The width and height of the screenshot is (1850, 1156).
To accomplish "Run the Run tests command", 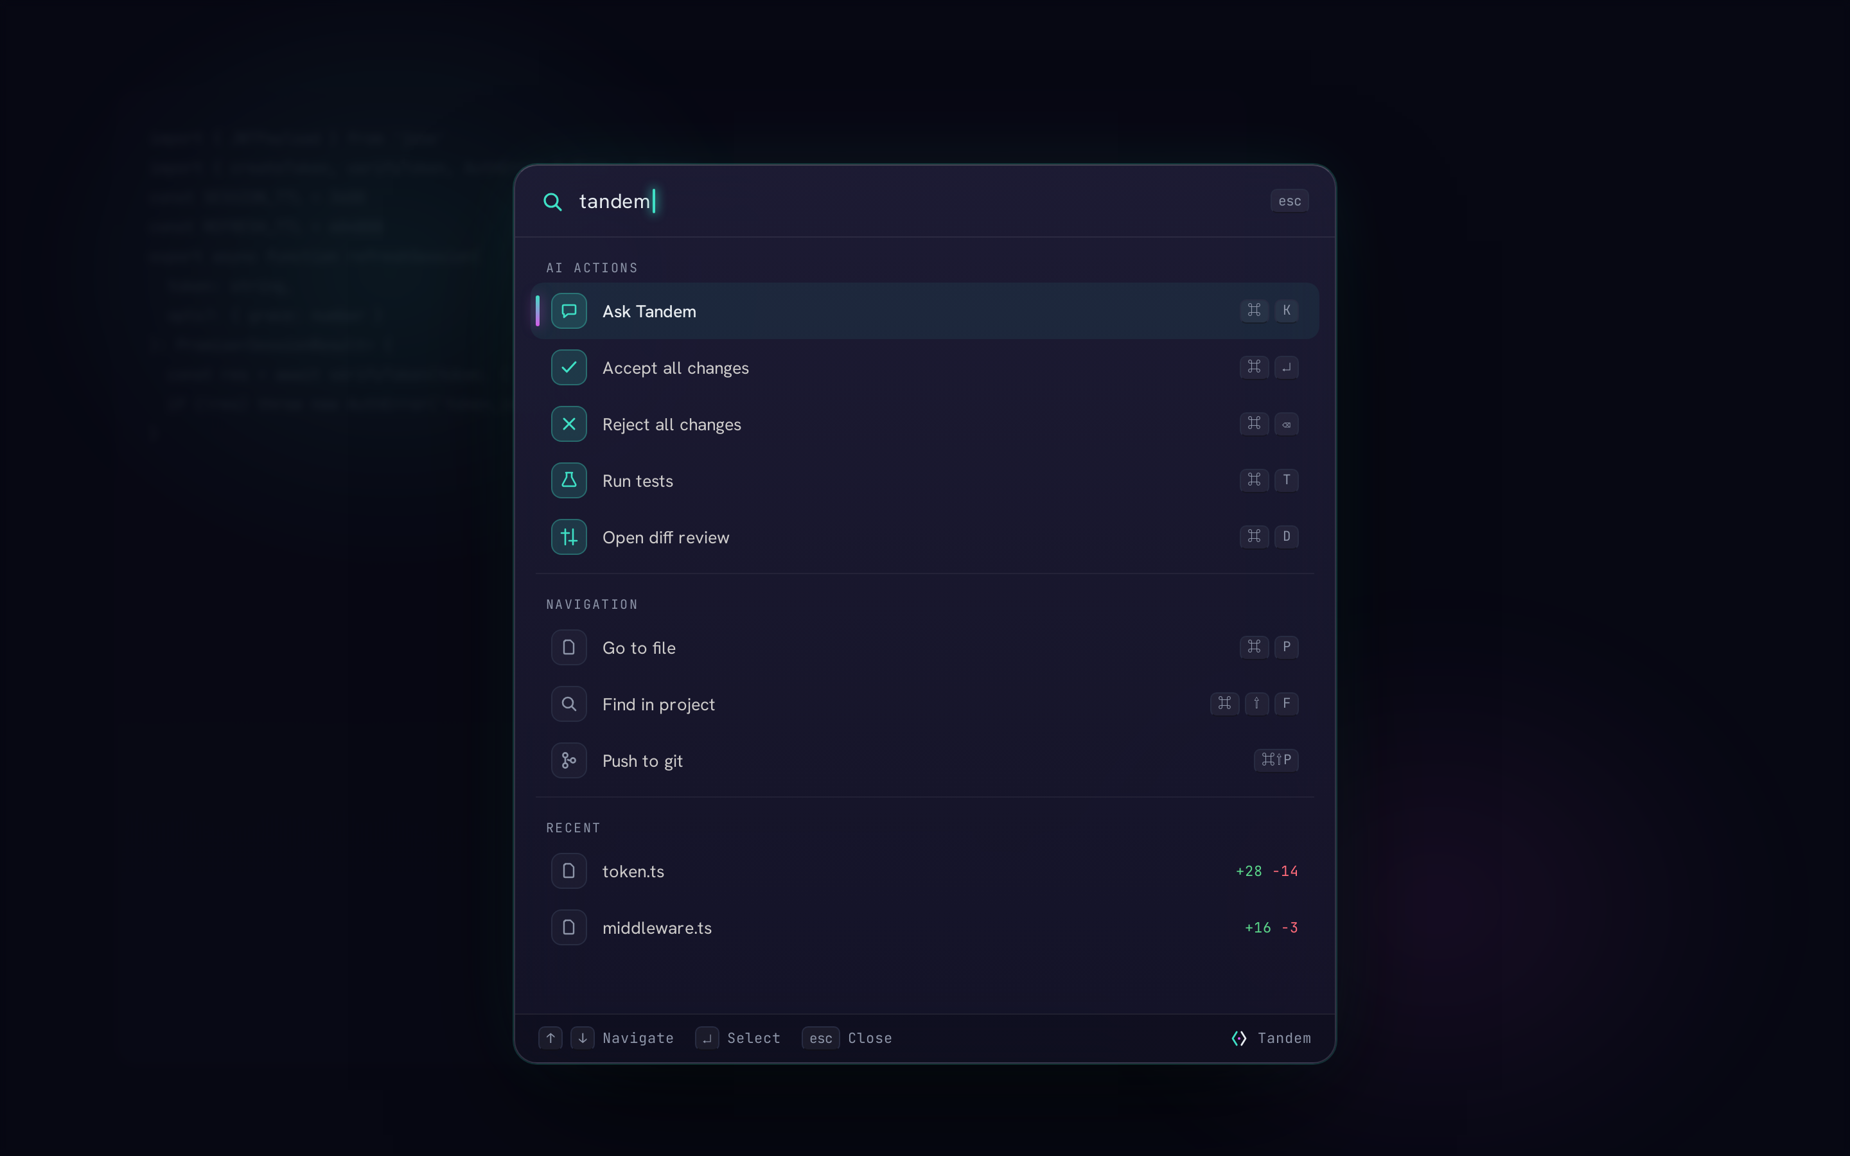I will tap(924, 481).
